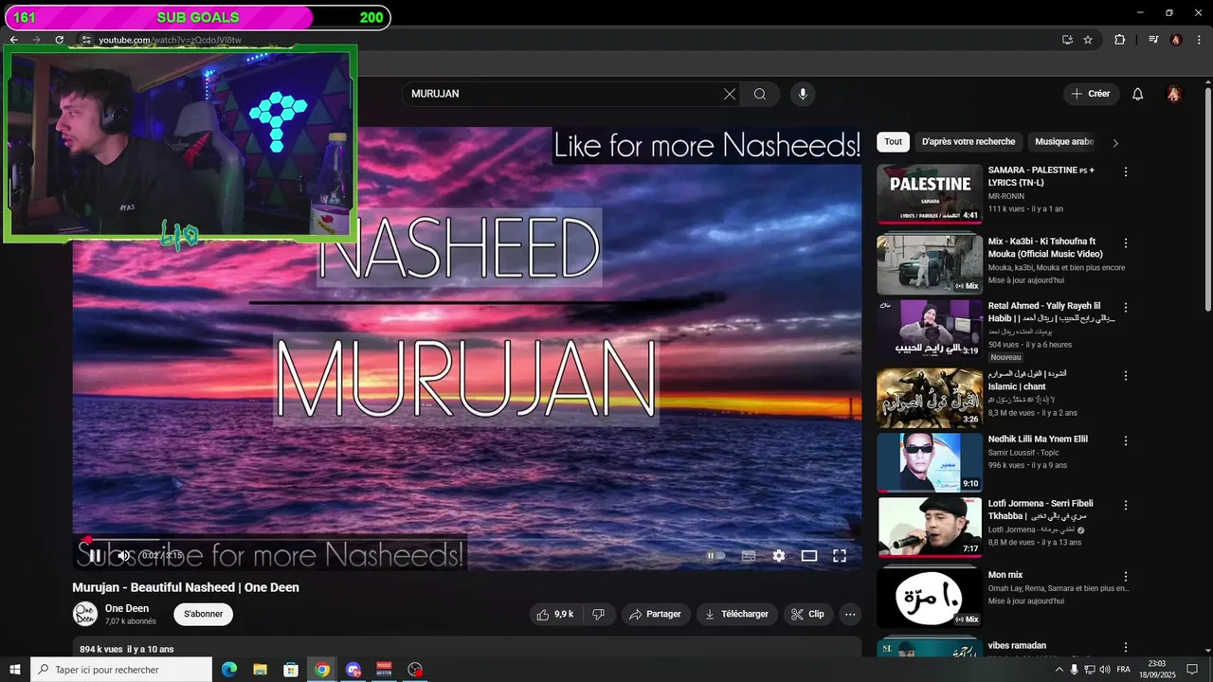
Task: Like the video with the thumbs up button
Action: click(x=555, y=614)
